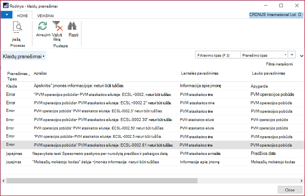Click the window title bar app icon
The width and height of the screenshot is (305, 196).
click(x=6, y=5)
